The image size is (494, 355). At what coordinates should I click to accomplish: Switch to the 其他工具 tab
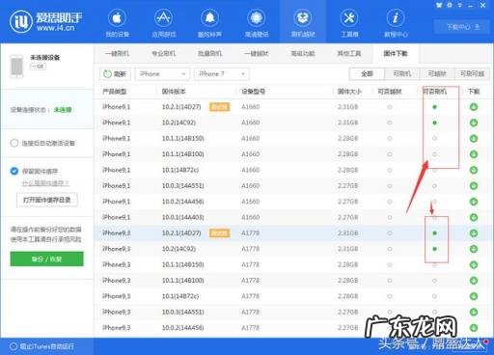coord(349,53)
